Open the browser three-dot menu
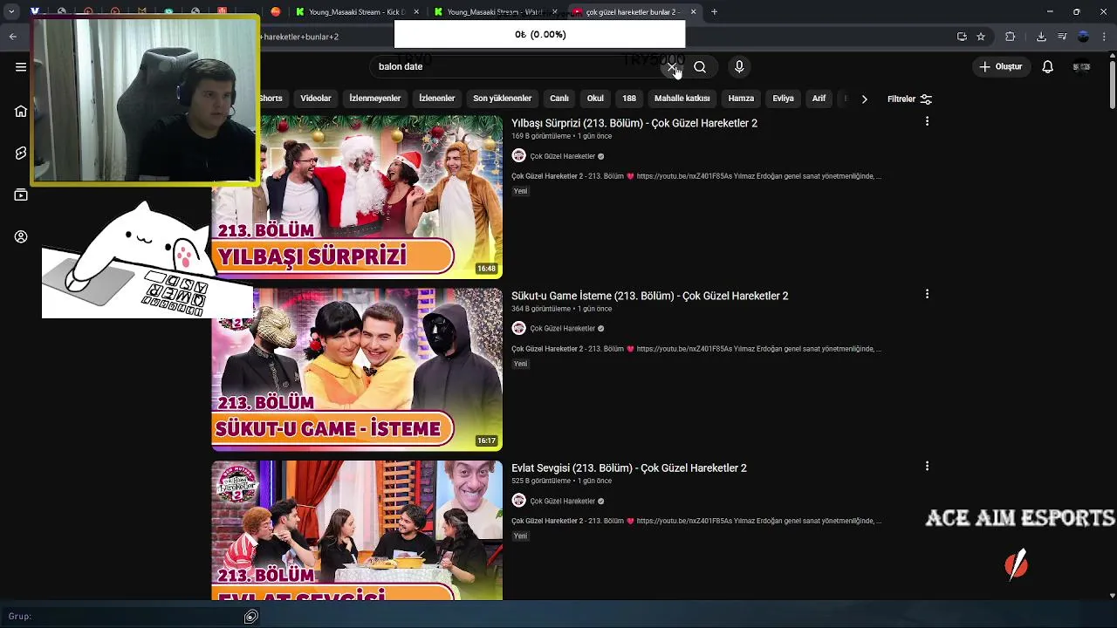Viewport: 1117px width, 628px height. point(1104,37)
